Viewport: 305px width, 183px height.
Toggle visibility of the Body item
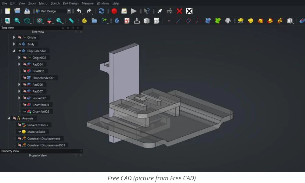pyautogui.click(x=20, y=44)
